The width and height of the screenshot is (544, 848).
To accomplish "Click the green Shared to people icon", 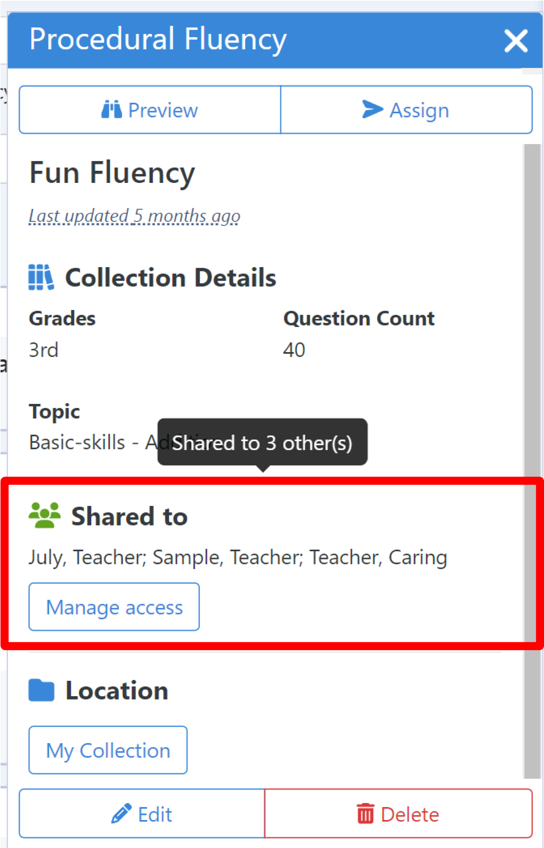I will [45, 515].
